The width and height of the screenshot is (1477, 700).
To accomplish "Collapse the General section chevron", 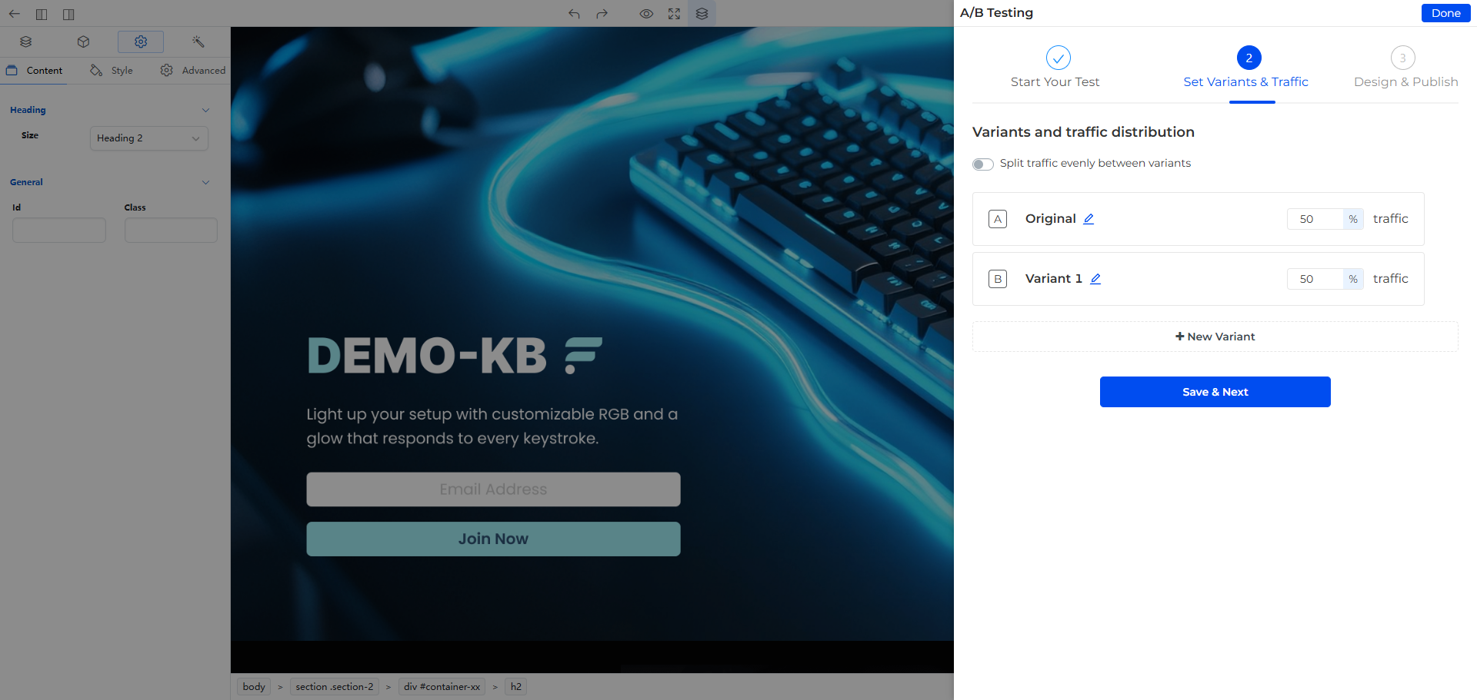I will [x=205, y=182].
